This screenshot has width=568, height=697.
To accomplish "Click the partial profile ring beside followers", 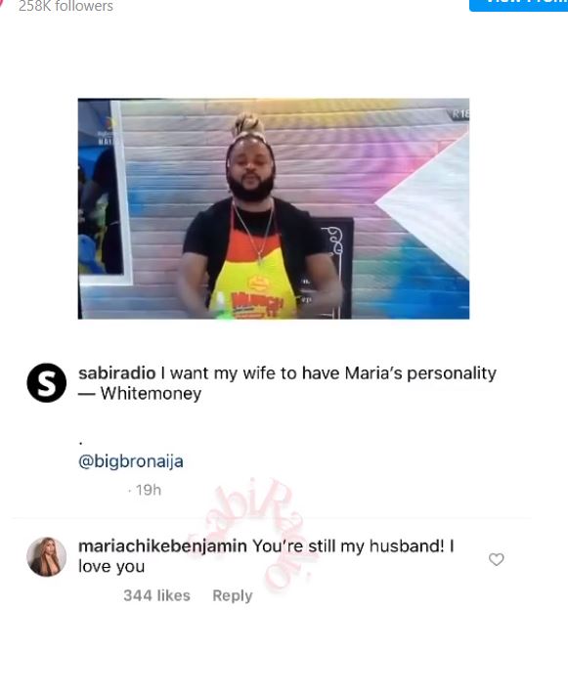I will coord(3,4).
